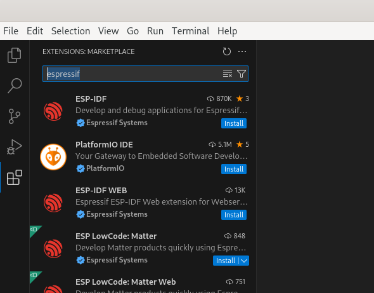Open Views and More Actions ellipsis
374x293 pixels.
point(242,51)
